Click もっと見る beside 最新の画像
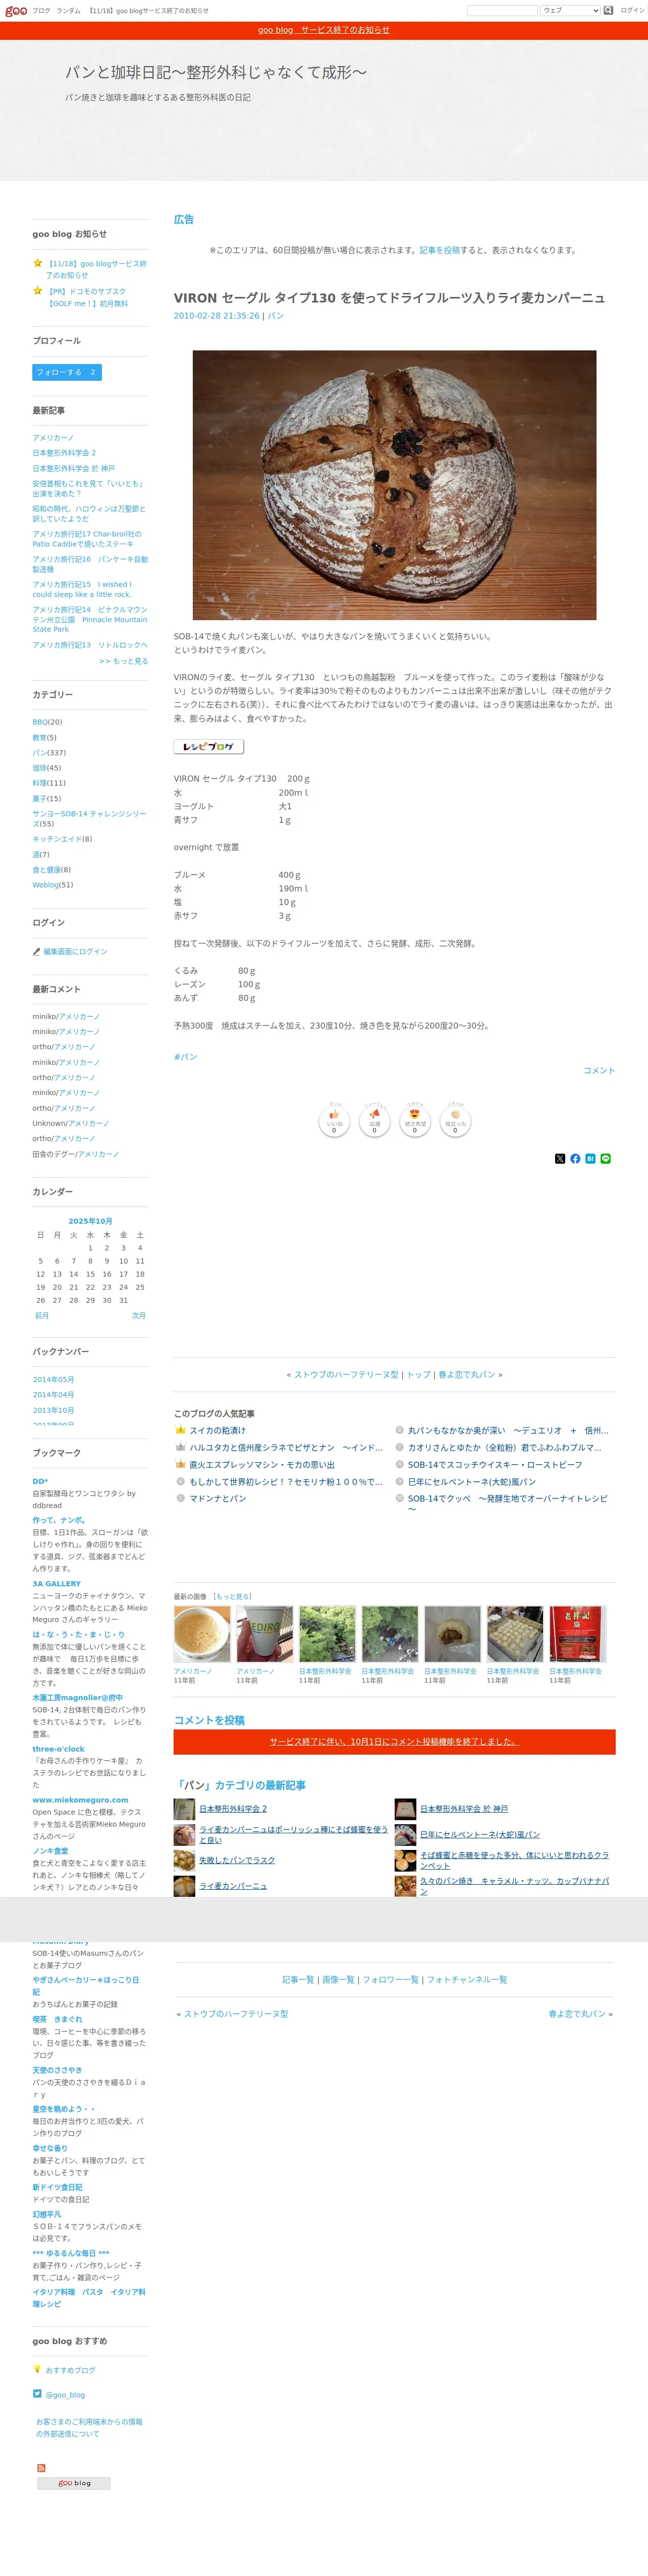648x2576 pixels. (x=232, y=1597)
